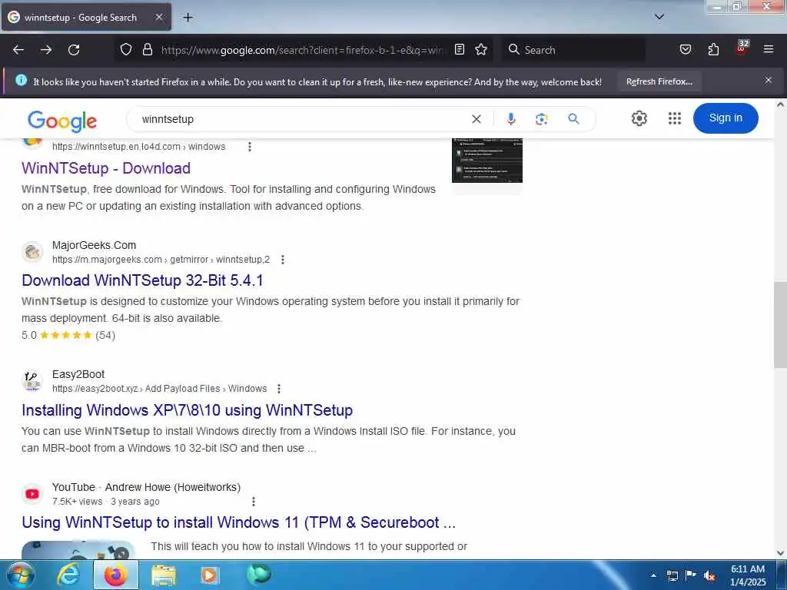The image size is (787, 590).
Task: Start Google voice search via microphone icon
Action: 511,119
